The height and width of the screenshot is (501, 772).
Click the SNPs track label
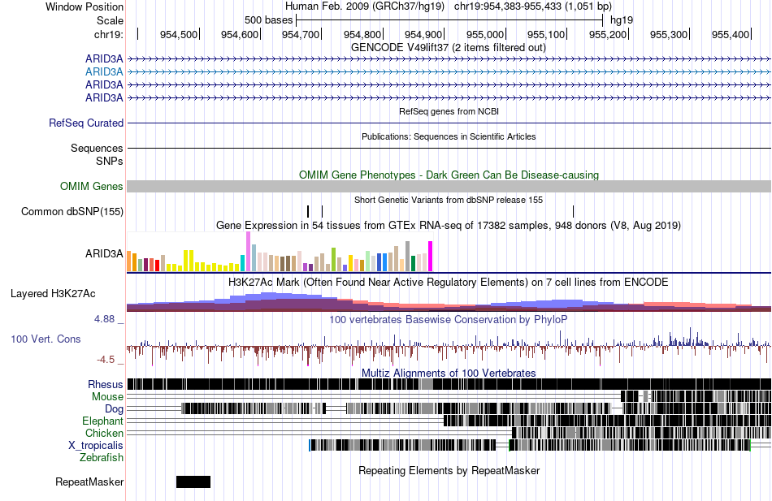[x=110, y=161]
